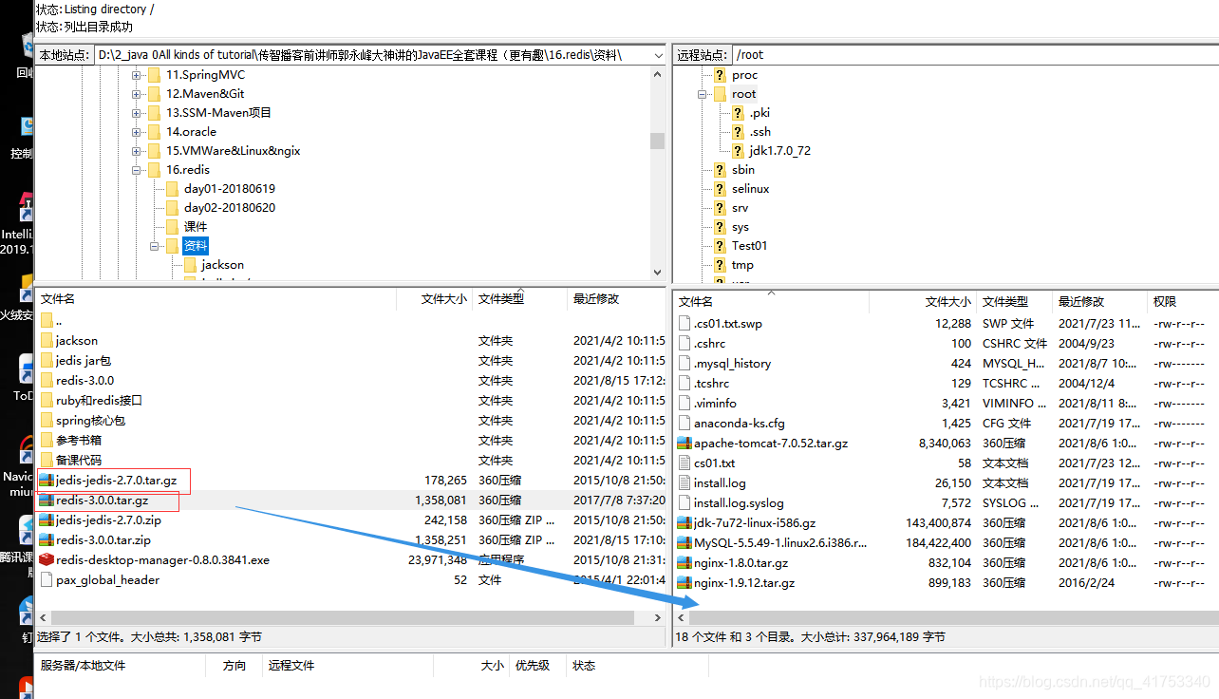Click the jdk-7u72-linux-i586.gz archive icon
The image size is (1219, 699).
point(685,523)
